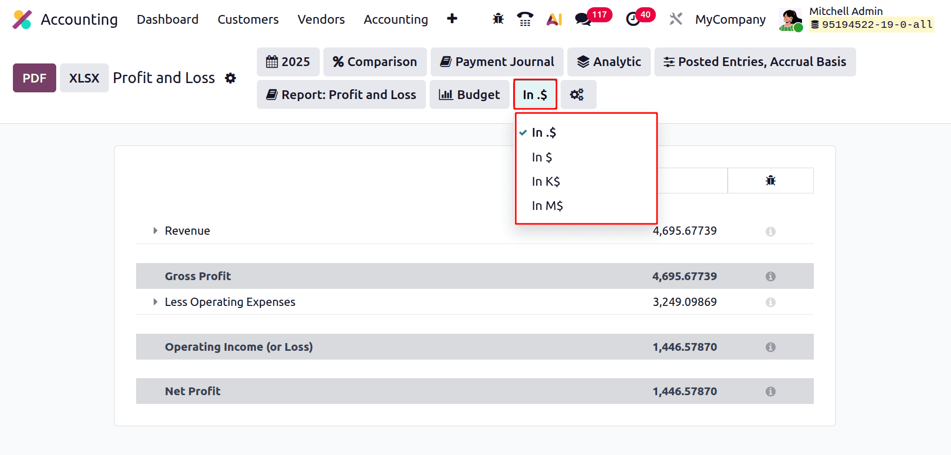
Task: Open the 2025 date filter dropdown
Action: pos(288,62)
